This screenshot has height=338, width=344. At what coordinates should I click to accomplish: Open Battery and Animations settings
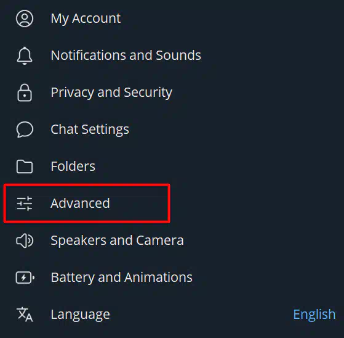[x=172, y=278]
